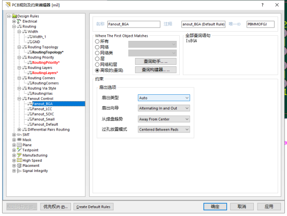Cancel with the 取消 button
This screenshot has width=287, height=216.
point(242,207)
